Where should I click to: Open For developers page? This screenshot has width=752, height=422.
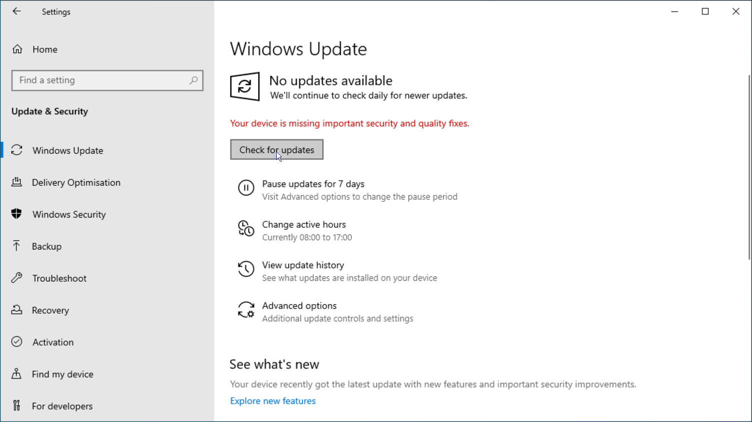[62, 406]
